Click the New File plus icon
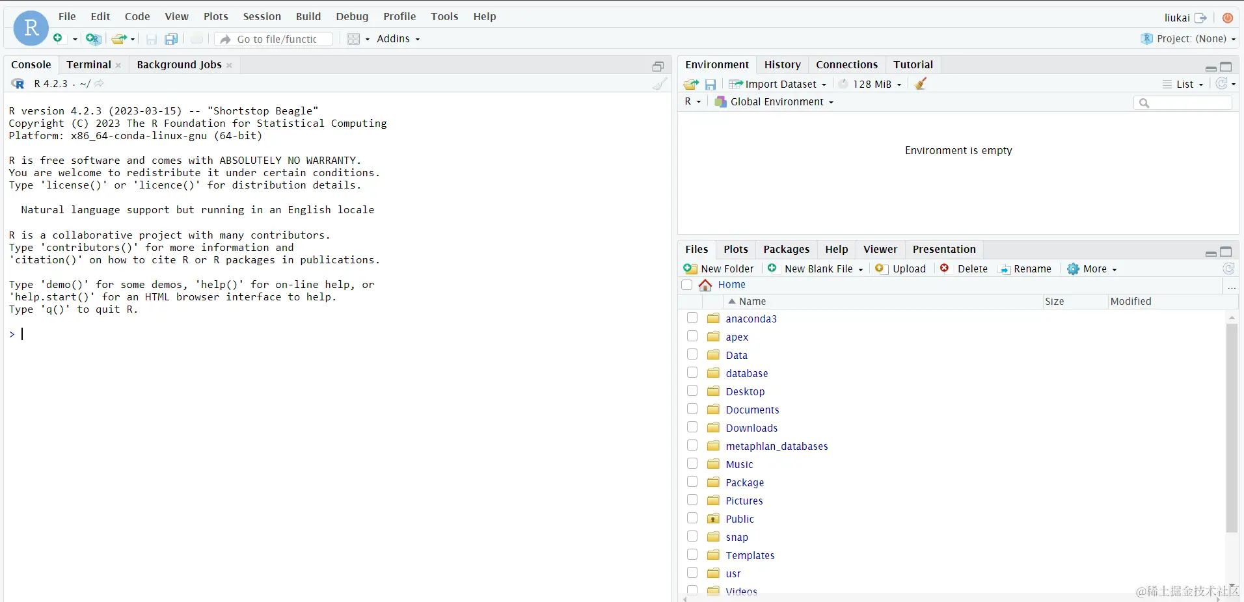The height and width of the screenshot is (602, 1244). click(58, 38)
